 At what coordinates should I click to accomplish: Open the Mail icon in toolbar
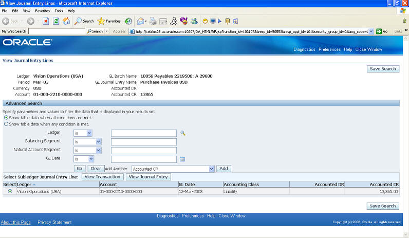[x=140, y=21]
